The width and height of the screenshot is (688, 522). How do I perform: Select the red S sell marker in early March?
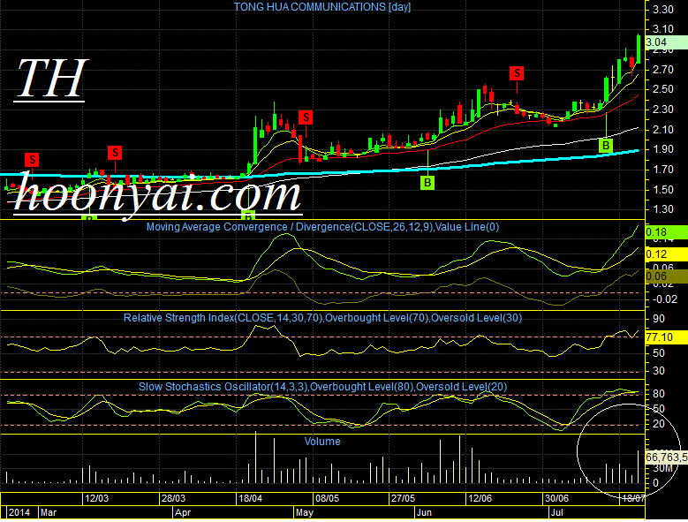click(x=32, y=160)
